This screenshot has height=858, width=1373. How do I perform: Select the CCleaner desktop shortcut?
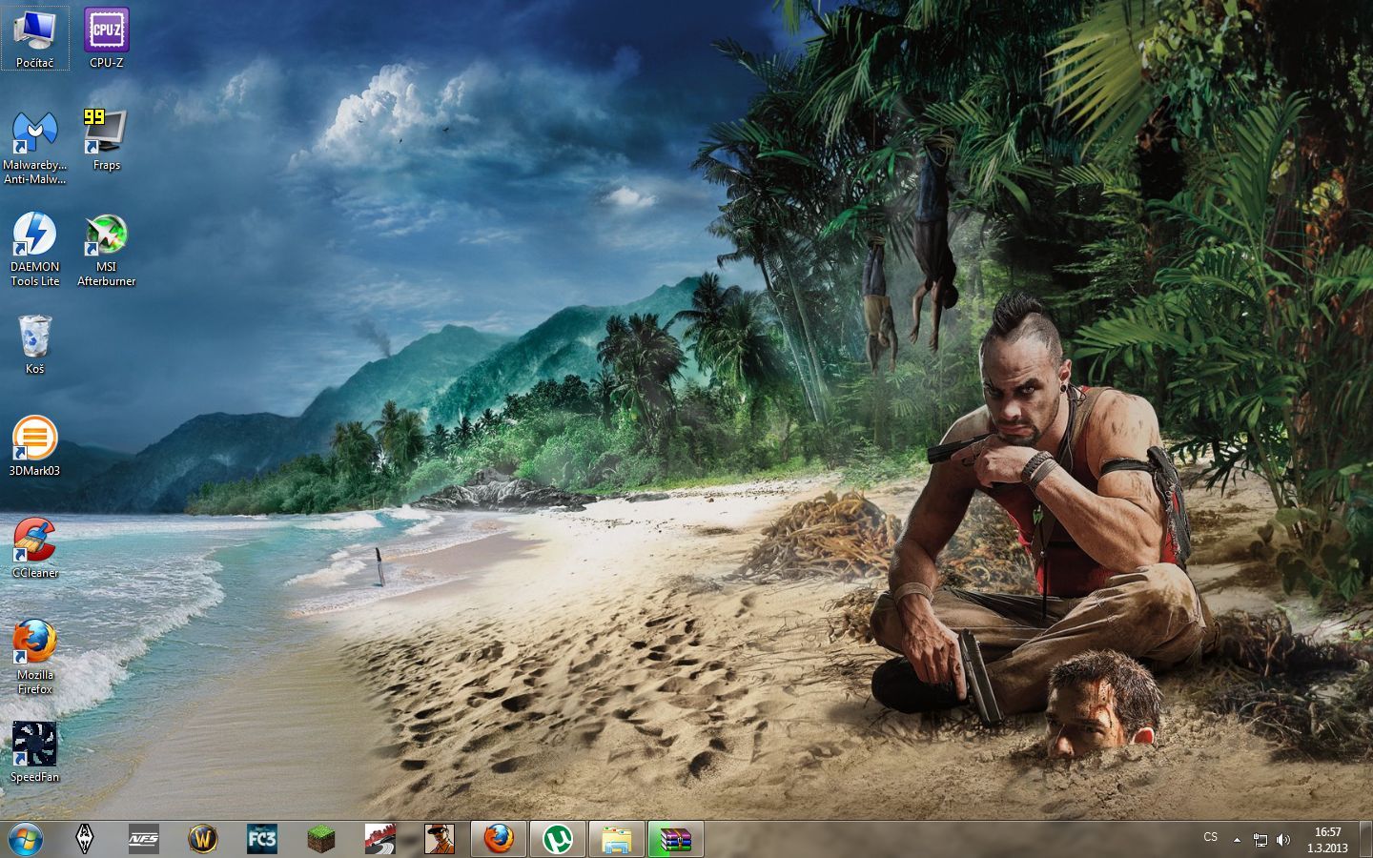[x=35, y=548]
